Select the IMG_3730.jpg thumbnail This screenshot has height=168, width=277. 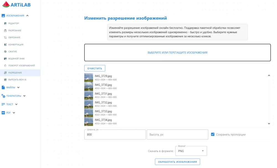click(x=89, y=86)
